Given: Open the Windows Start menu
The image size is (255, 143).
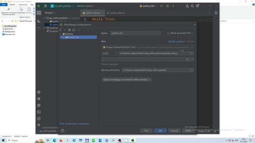Looking at the screenshot, I should pyautogui.click(x=3, y=140).
